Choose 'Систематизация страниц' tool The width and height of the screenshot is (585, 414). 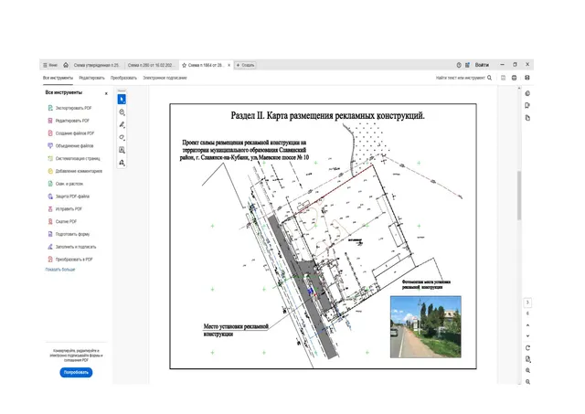pyautogui.click(x=74, y=158)
